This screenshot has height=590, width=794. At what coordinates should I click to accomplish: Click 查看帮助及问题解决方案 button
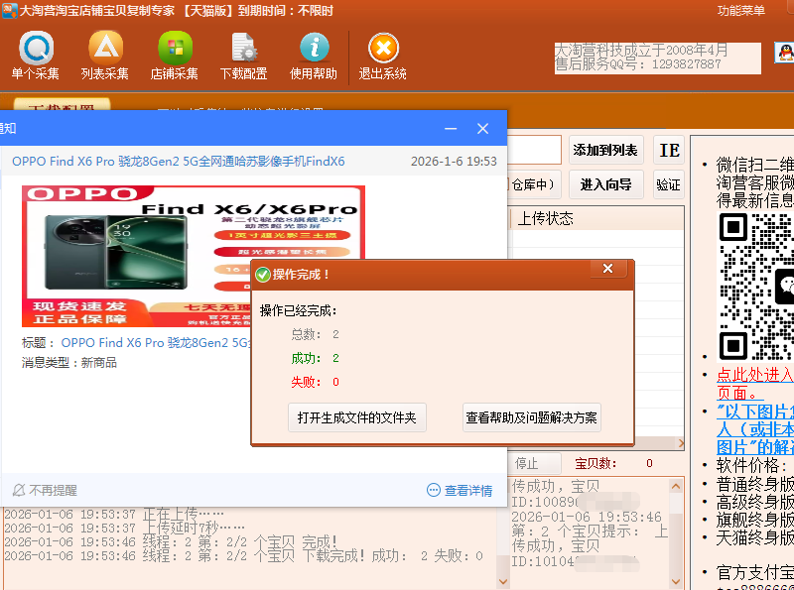tap(532, 417)
